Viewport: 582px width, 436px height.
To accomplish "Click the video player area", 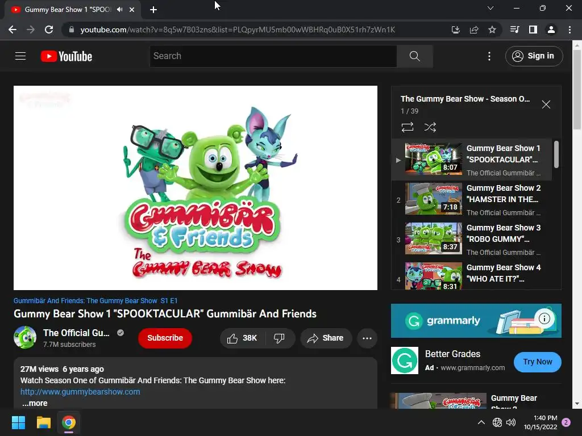I will [x=196, y=187].
